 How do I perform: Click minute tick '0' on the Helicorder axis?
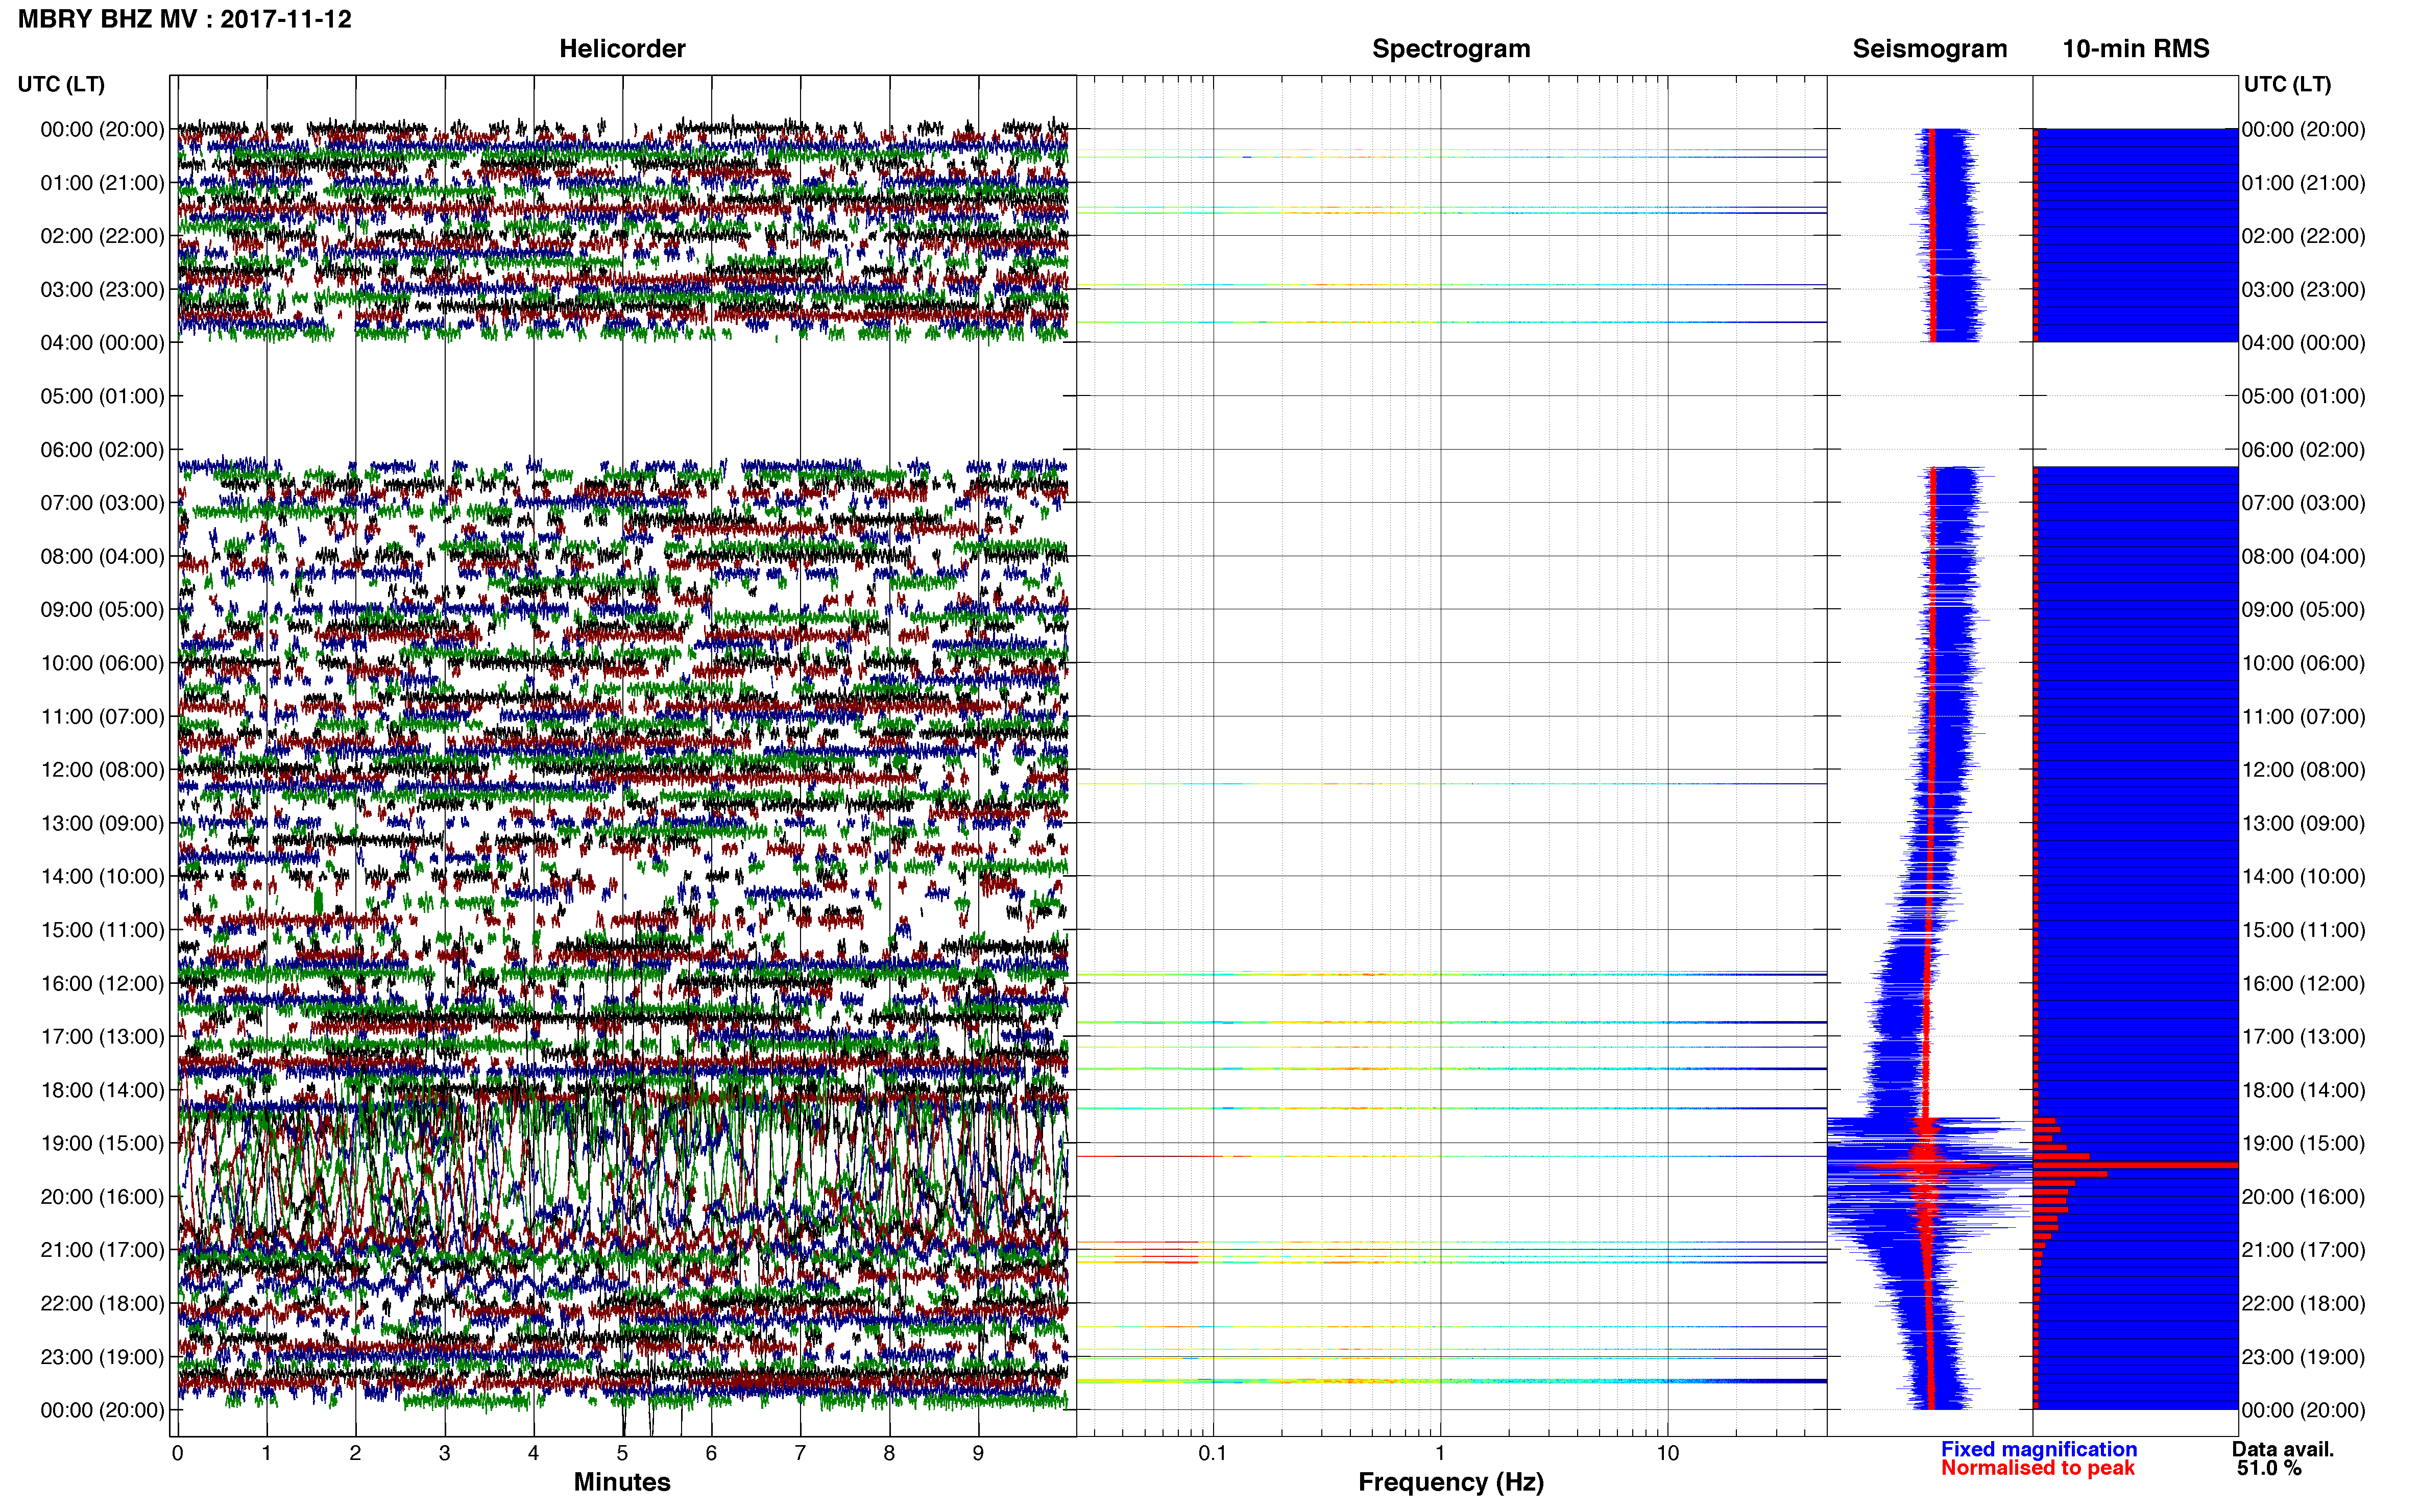pos(177,1453)
